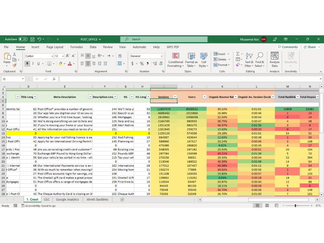Click the Insert Function fx icon
Image resolution: width=324 pixels, height=243 pixels.
(54, 79)
